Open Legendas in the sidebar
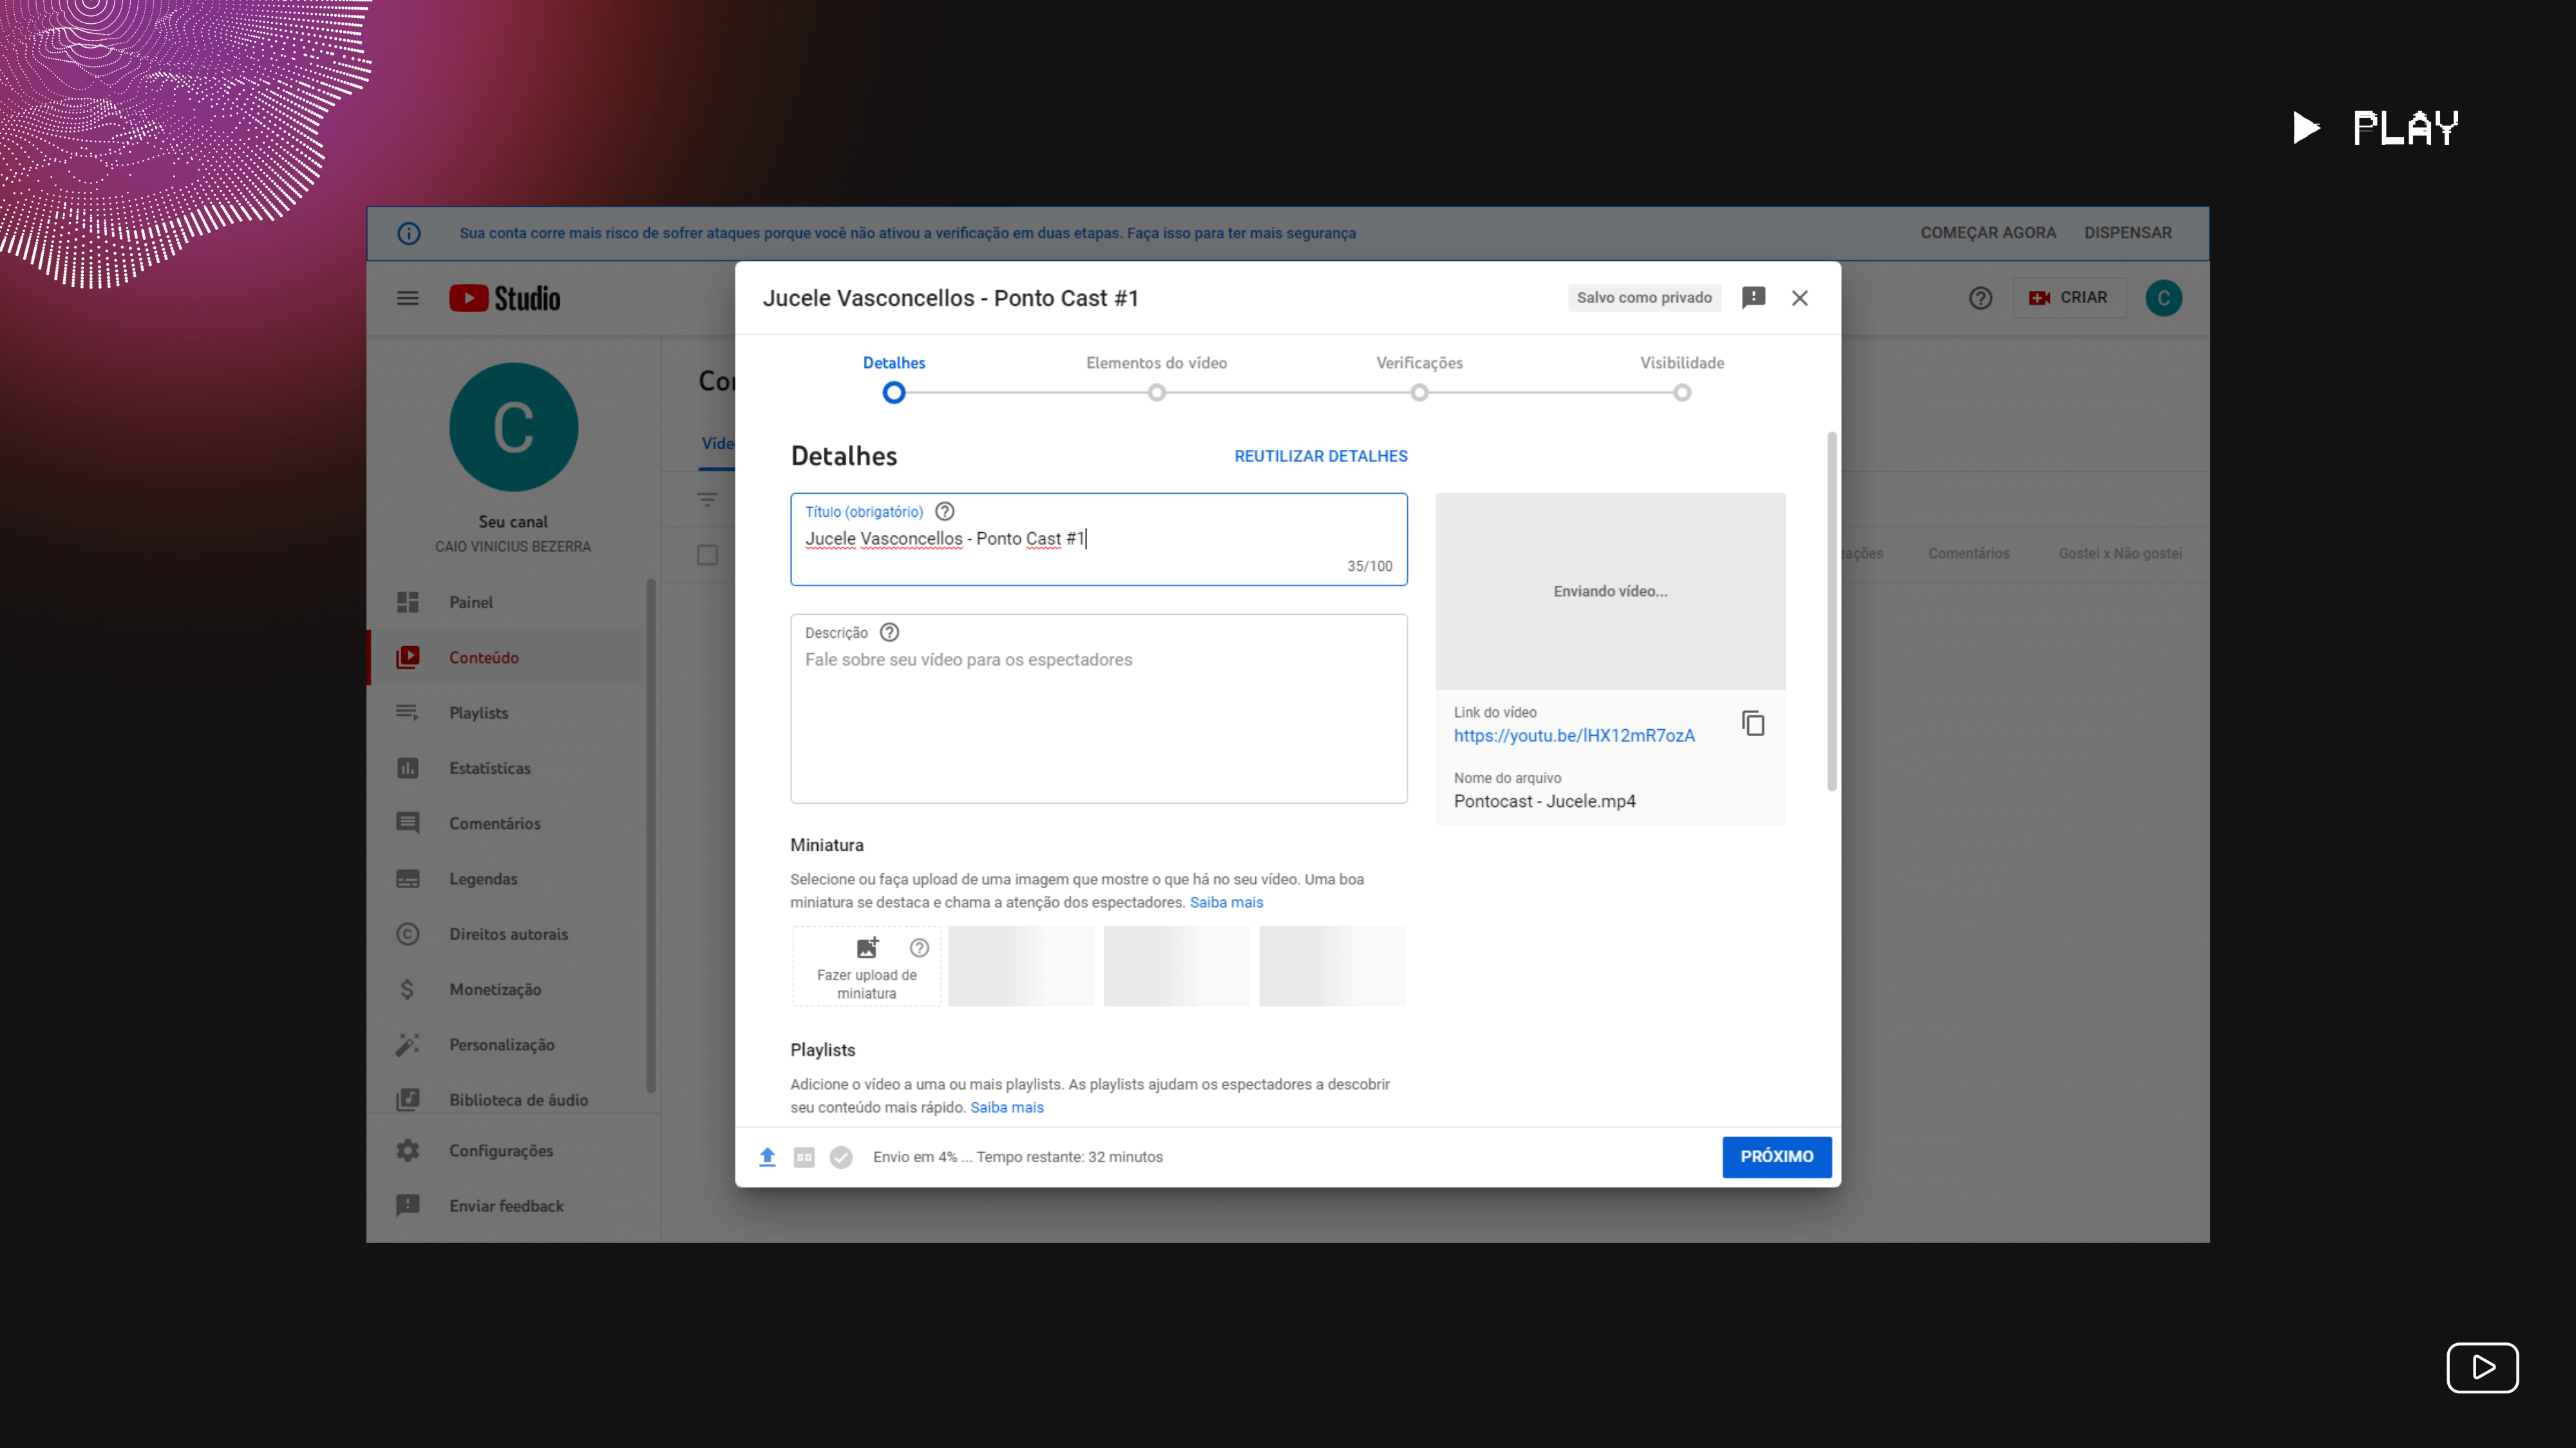This screenshot has width=2576, height=1448. [505, 878]
